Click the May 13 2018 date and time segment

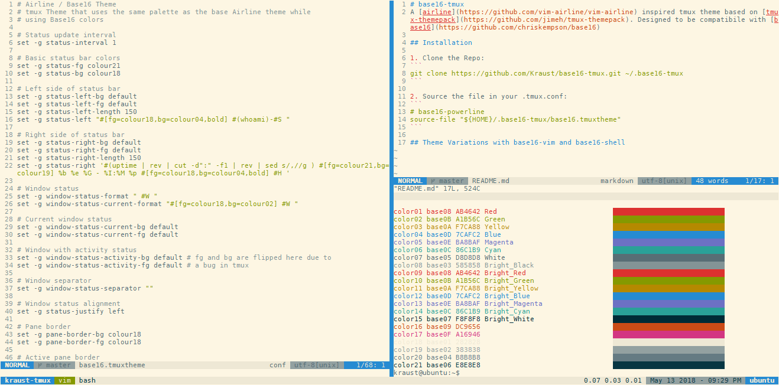(696, 380)
